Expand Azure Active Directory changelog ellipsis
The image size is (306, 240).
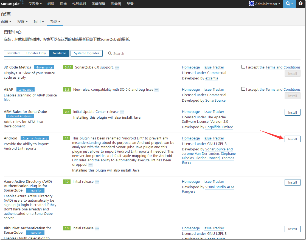[97, 182]
